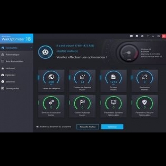Image resolution: width=166 pixels, height=166 pixels.
Task: Click the globe icon for Traces de navigation
Action: pyautogui.click(x=51, y=77)
